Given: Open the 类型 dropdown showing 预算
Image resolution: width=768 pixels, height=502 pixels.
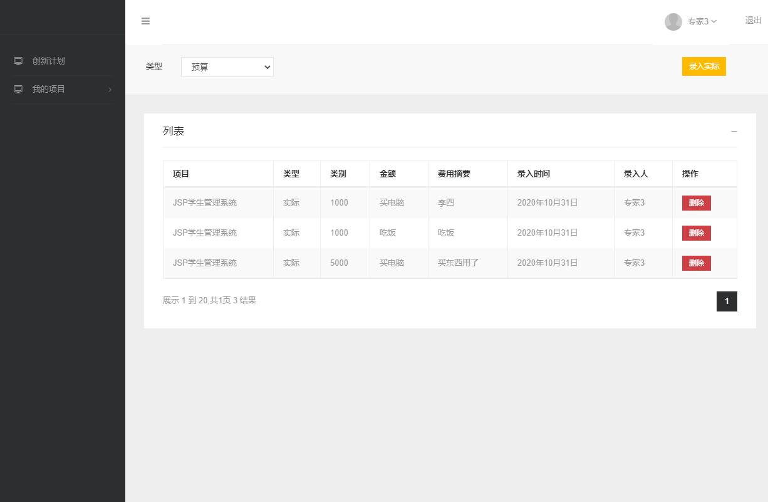Looking at the screenshot, I should click(x=227, y=67).
